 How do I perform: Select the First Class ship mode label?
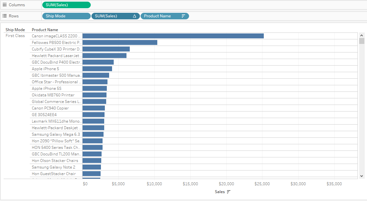coord(15,36)
